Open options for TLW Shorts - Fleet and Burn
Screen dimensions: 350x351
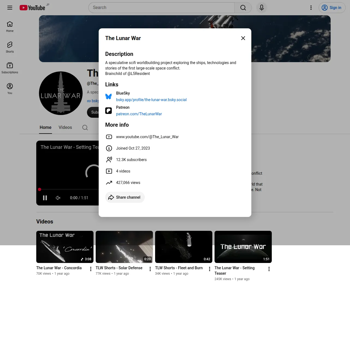point(210,269)
